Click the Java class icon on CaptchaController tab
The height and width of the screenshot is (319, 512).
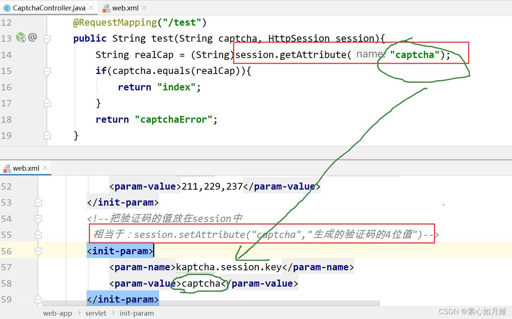(7, 8)
